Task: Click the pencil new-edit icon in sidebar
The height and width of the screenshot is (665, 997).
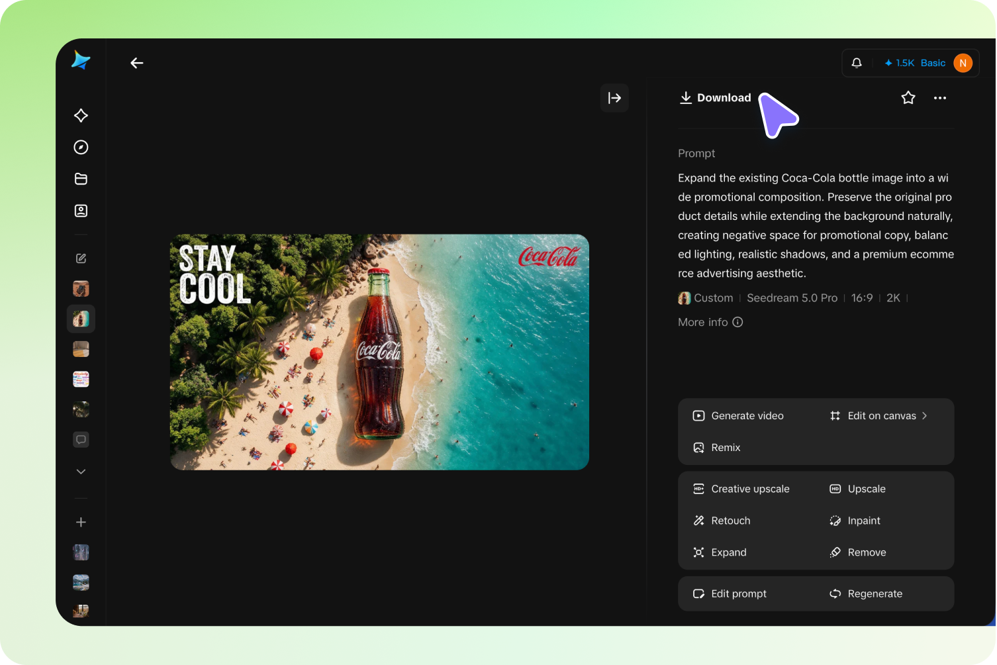Action: click(81, 258)
